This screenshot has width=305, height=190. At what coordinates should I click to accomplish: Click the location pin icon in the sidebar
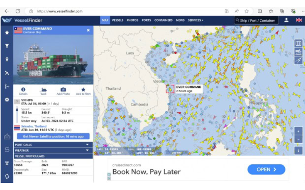tap(7, 59)
